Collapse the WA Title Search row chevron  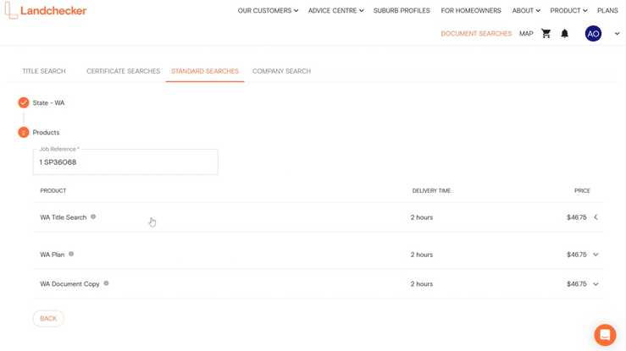tap(596, 217)
